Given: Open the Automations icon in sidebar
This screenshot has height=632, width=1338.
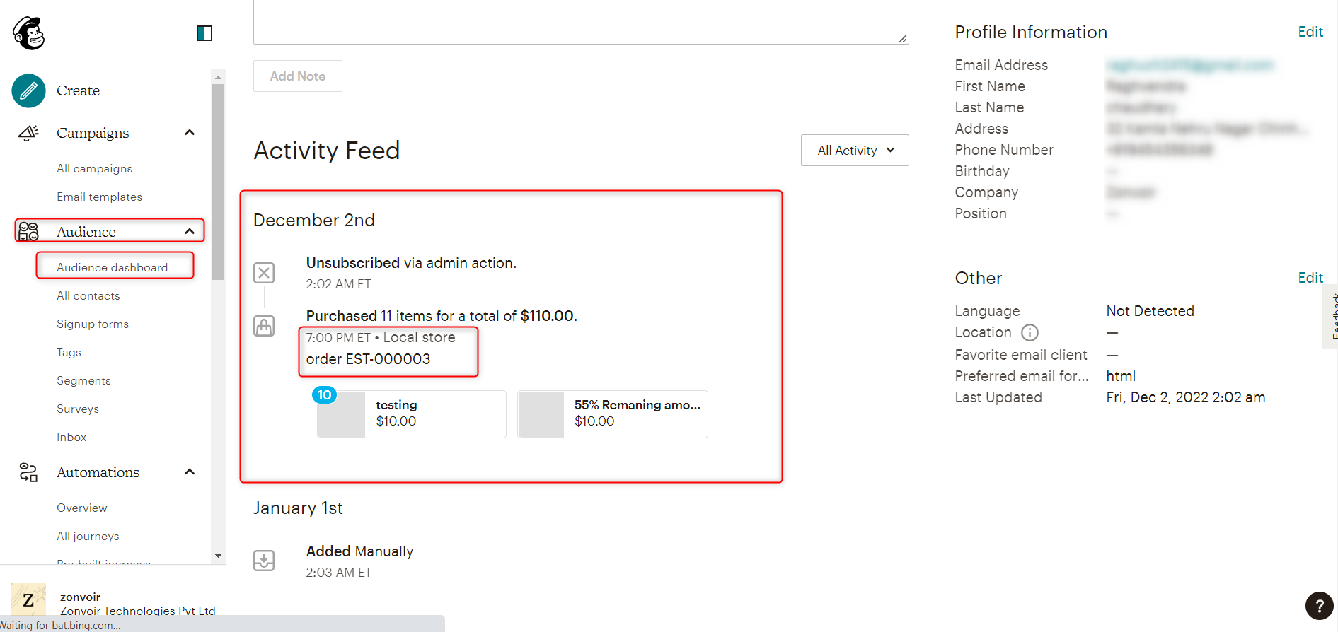Looking at the screenshot, I should (28, 472).
